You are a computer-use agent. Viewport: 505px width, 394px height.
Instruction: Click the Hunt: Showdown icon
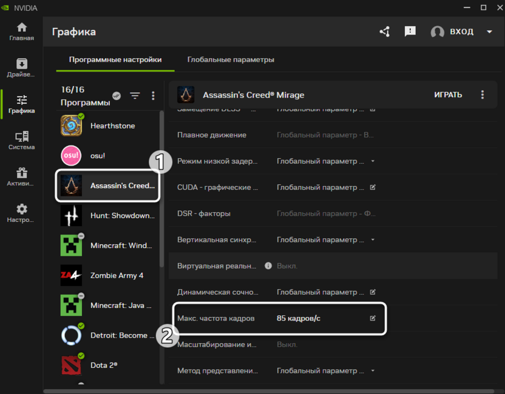71,216
